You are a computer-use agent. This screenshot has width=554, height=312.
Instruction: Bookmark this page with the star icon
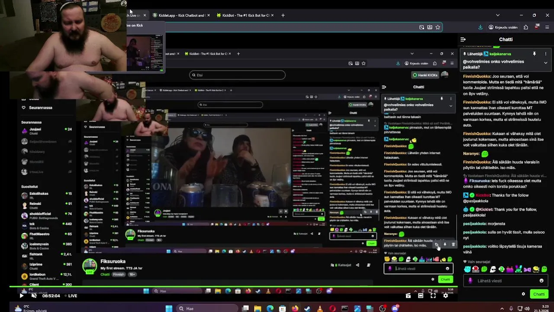pyautogui.click(x=438, y=27)
